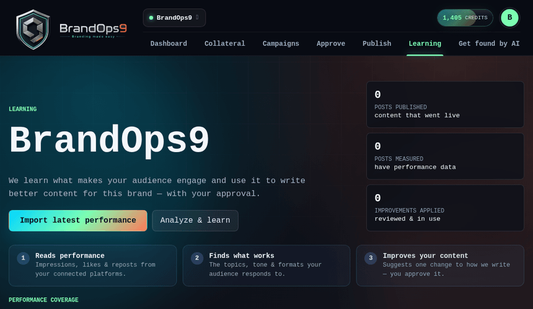This screenshot has width=533, height=309.
Task: Click the step 3 number badge
Action: 371,258
